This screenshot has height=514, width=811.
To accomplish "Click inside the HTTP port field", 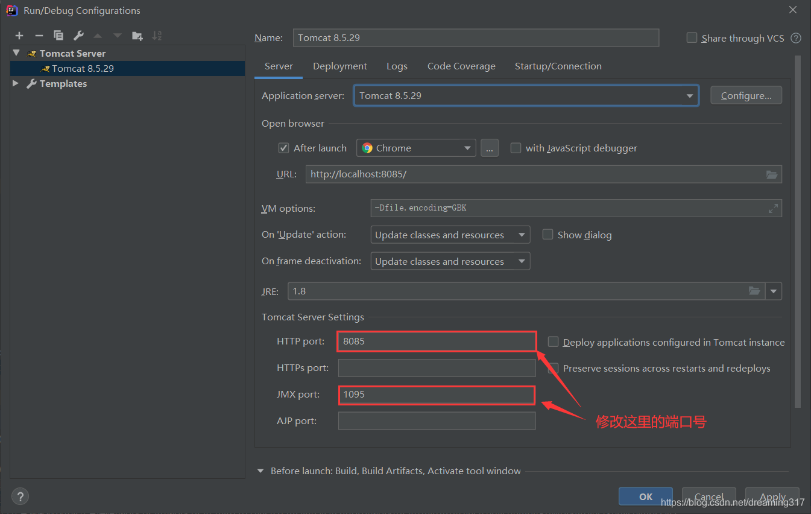I will (x=436, y=341).
